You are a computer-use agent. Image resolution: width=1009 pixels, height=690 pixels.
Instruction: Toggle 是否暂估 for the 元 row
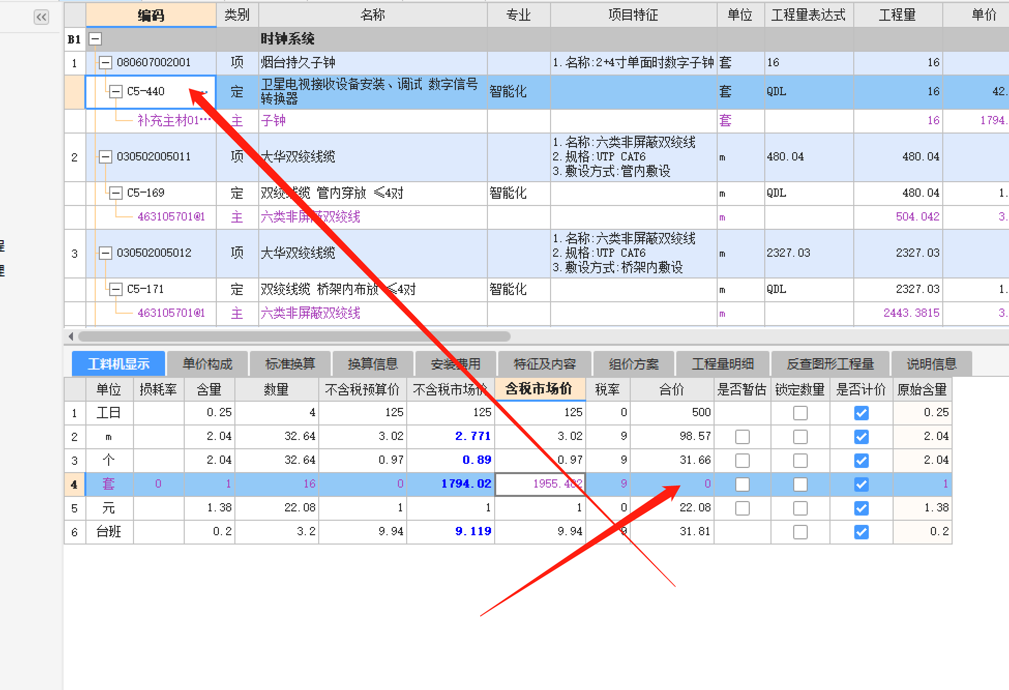coord(743,508)
